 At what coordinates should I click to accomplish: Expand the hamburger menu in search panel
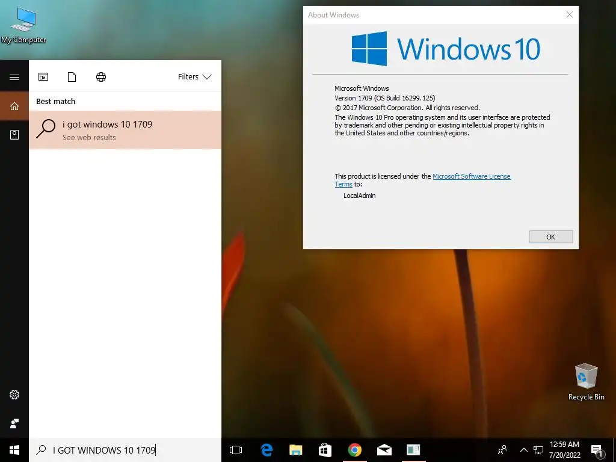pyautogui.click(x=14, y=77)
